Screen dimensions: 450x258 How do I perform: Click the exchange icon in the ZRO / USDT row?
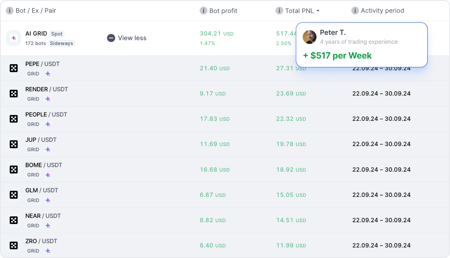[x=14, y=245]
